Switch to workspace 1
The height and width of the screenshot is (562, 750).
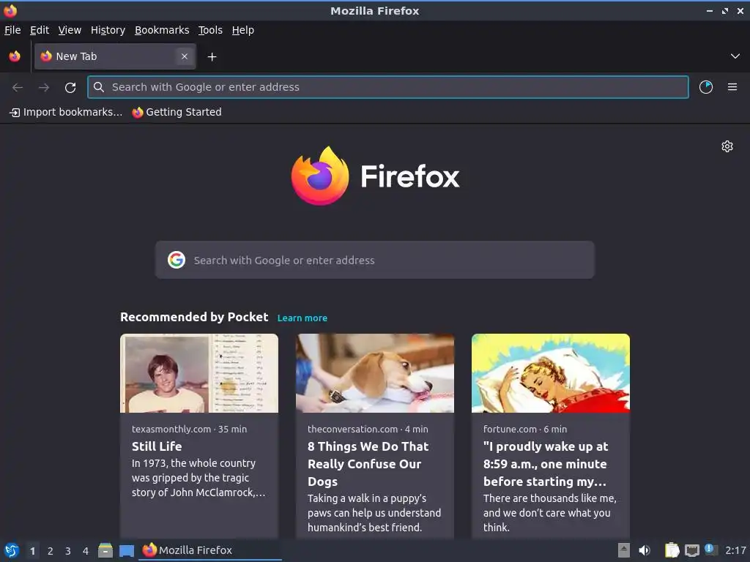32,551
